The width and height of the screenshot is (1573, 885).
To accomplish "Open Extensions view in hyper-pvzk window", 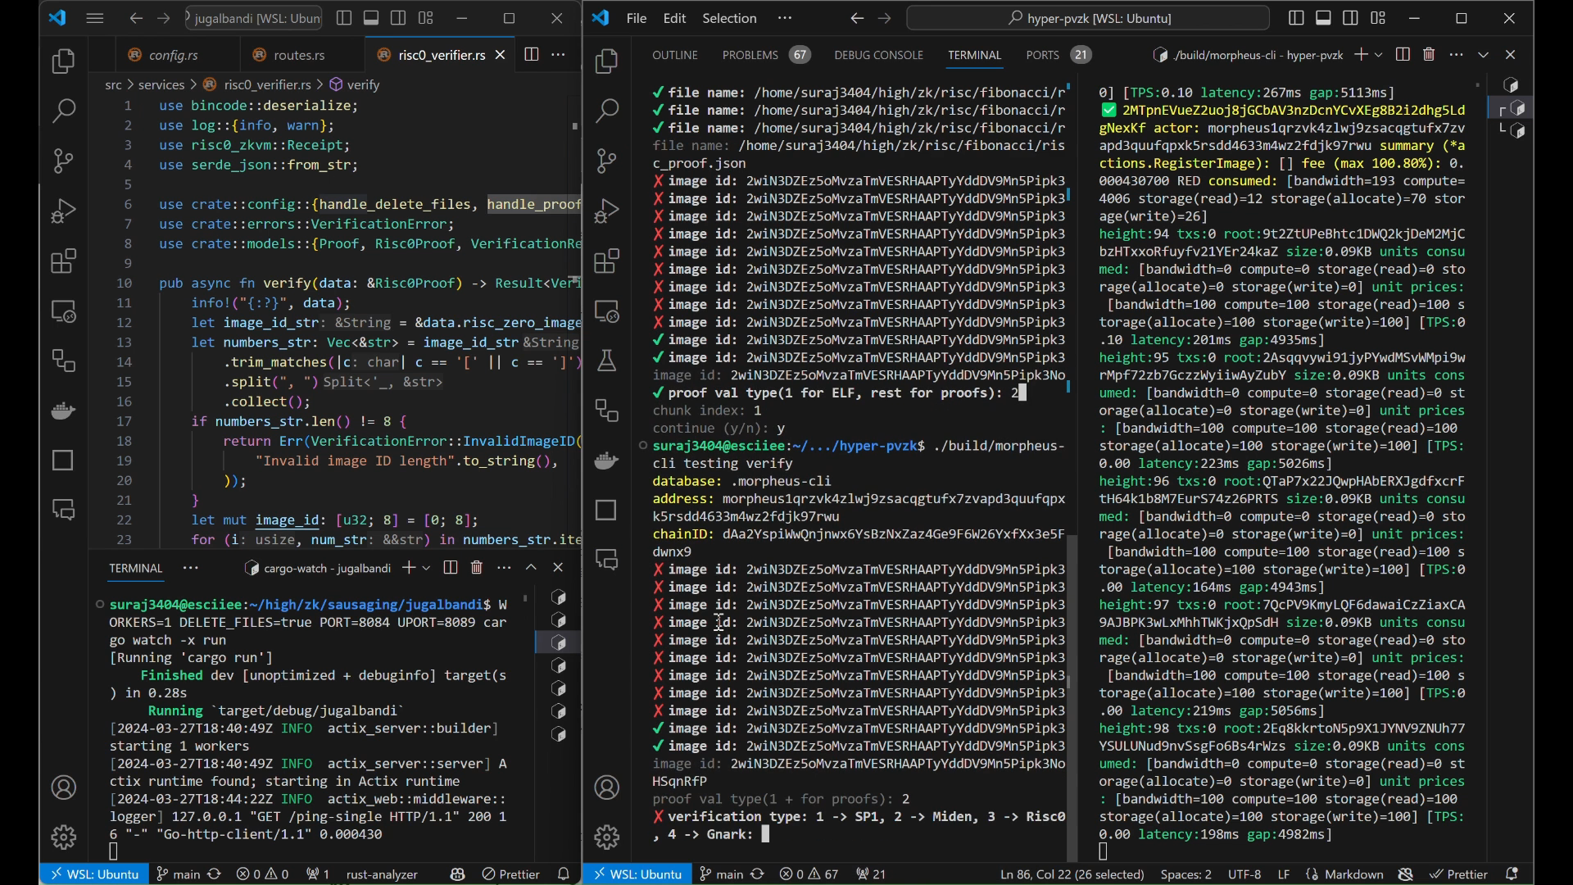I will click(x=607, y=261).
